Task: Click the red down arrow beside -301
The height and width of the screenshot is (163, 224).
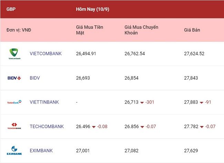Action: pyautogui.click(x=142, y=103)
